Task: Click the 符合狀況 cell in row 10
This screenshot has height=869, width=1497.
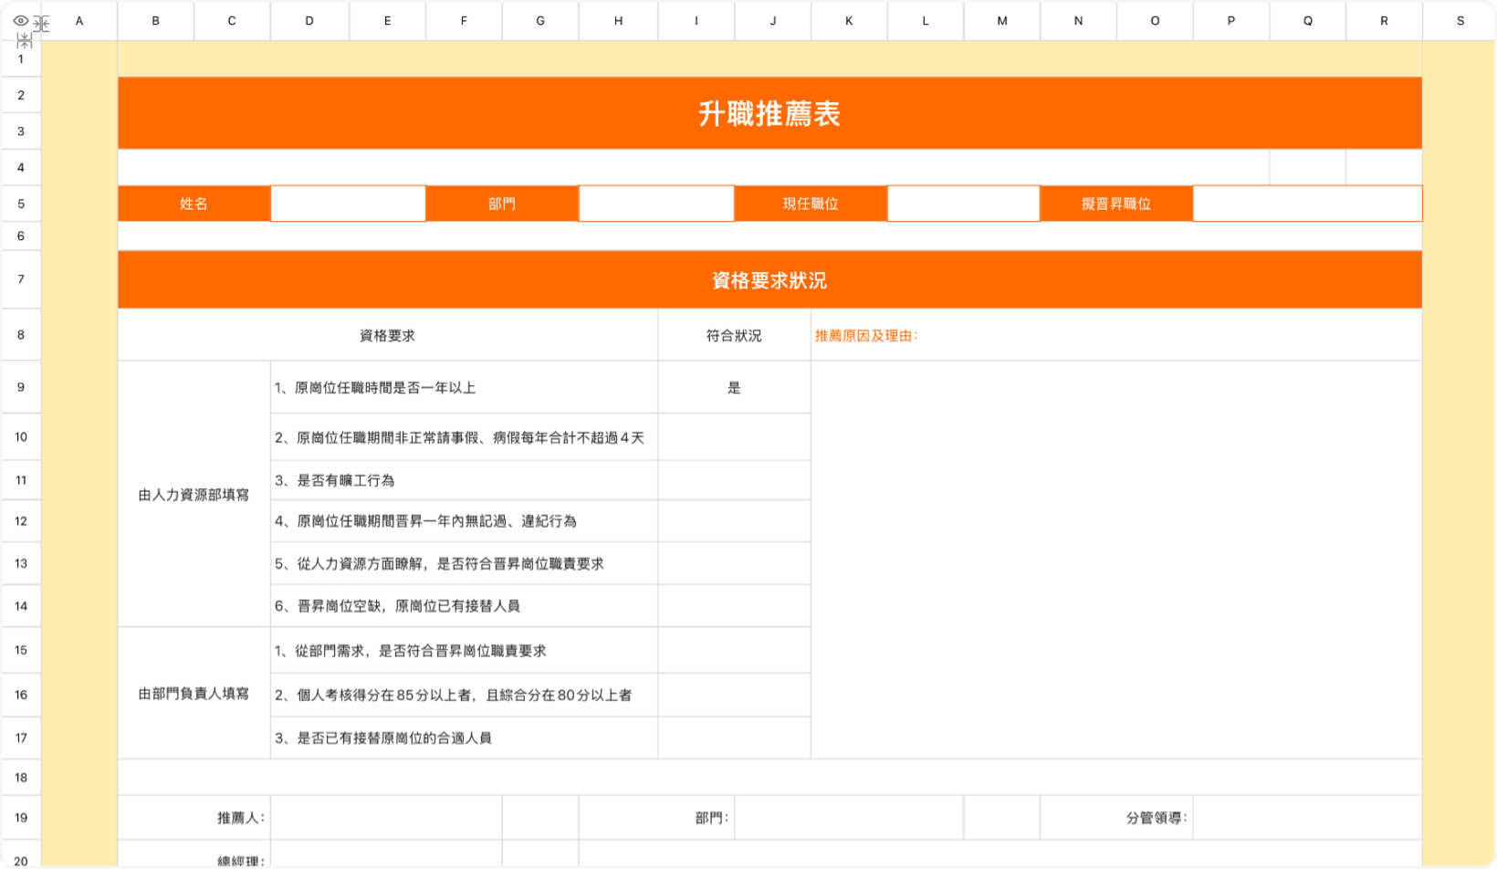Action: 734,437
